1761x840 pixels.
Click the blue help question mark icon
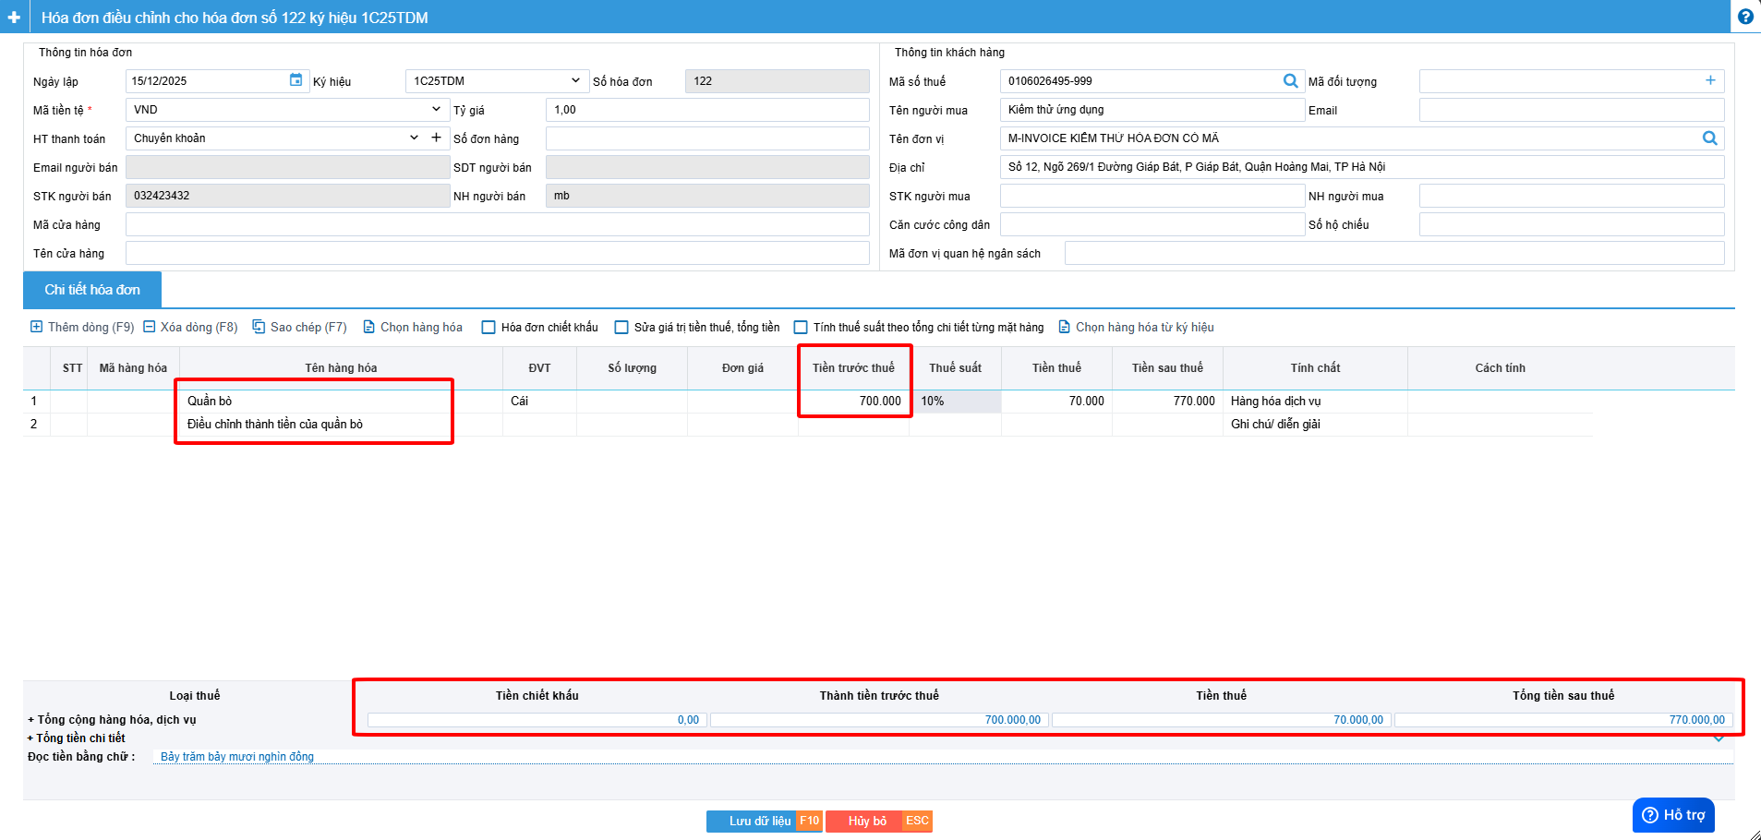[1744, 17]
